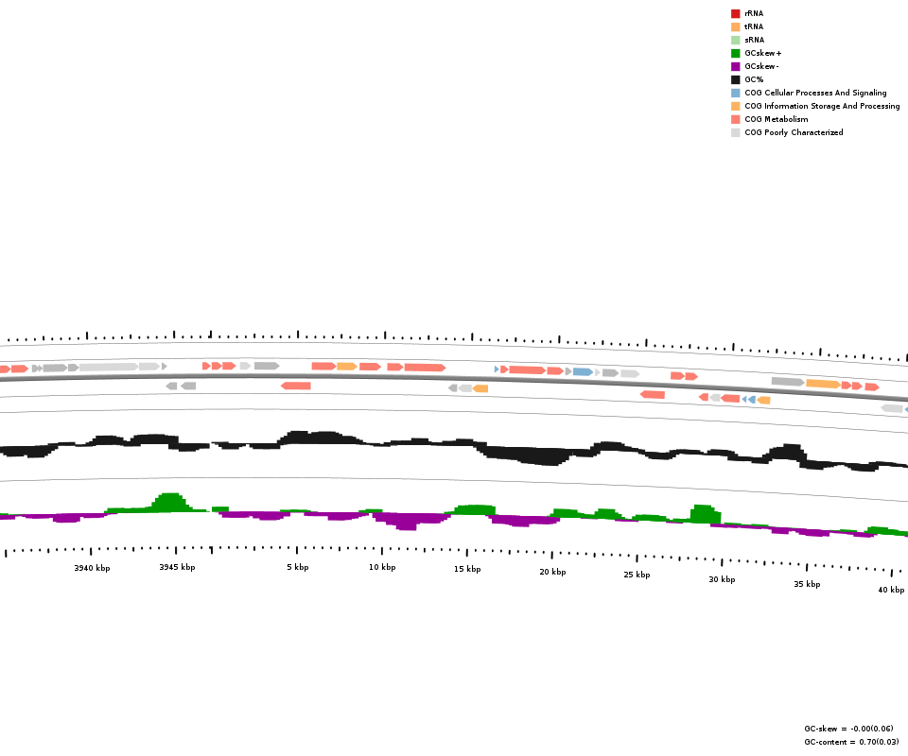Click the "tRNA" legend label

754,26
